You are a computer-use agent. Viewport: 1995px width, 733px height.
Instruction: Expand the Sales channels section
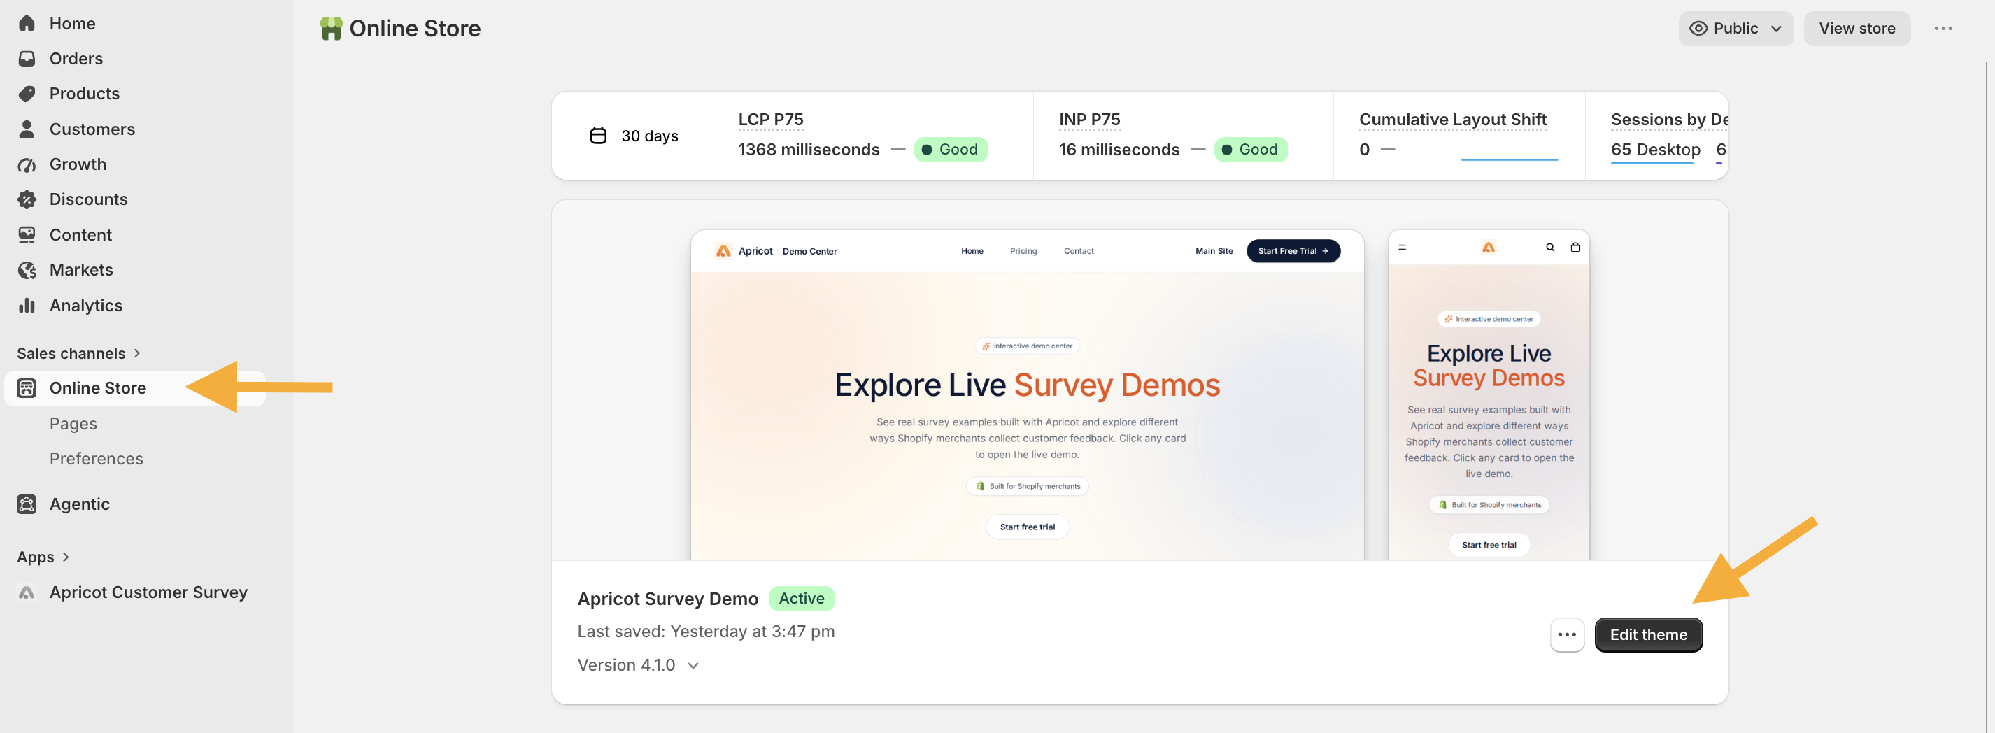click(x=78, y=353)
